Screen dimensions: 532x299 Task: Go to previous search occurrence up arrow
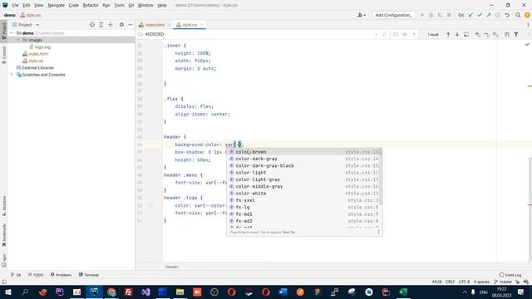[448, 35]
